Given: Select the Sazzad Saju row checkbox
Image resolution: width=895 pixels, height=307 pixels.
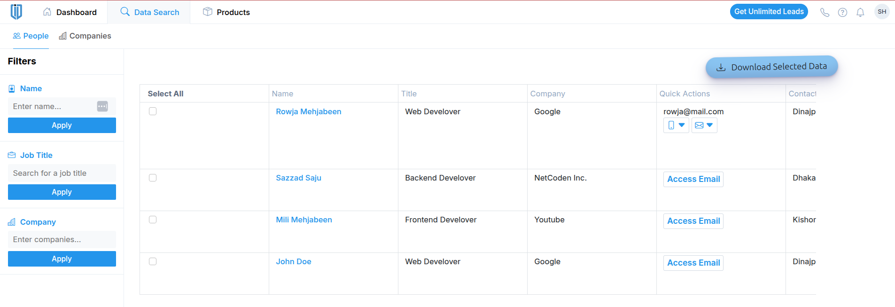Looking at the screenshot, I should click(153, 178).
